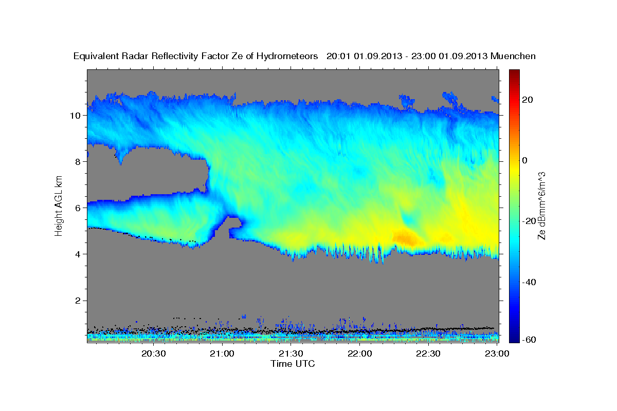Click the "22:00" time tick label
The image size is (617, 411).
pos(360,353)
